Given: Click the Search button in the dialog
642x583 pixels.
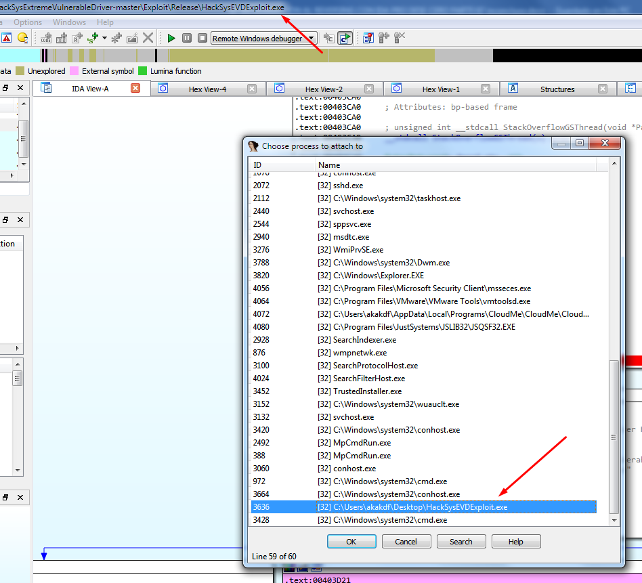Looking at the screenshot, I should point(461,542).
